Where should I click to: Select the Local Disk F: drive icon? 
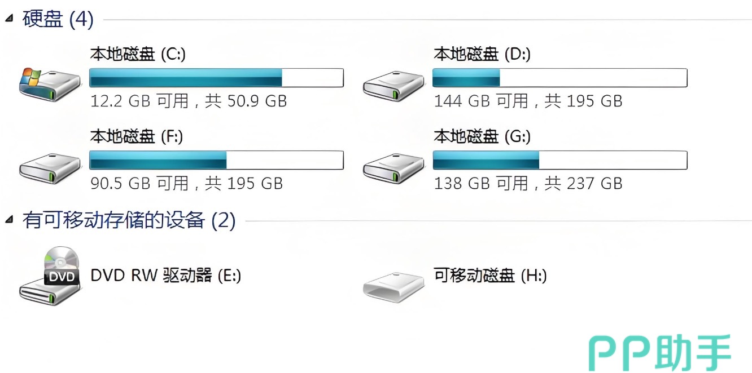[50, 167]
